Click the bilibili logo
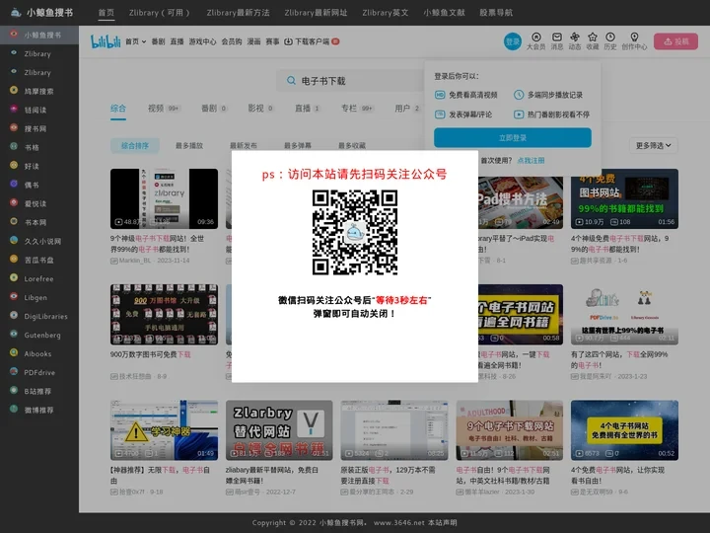 pos(106,41)
